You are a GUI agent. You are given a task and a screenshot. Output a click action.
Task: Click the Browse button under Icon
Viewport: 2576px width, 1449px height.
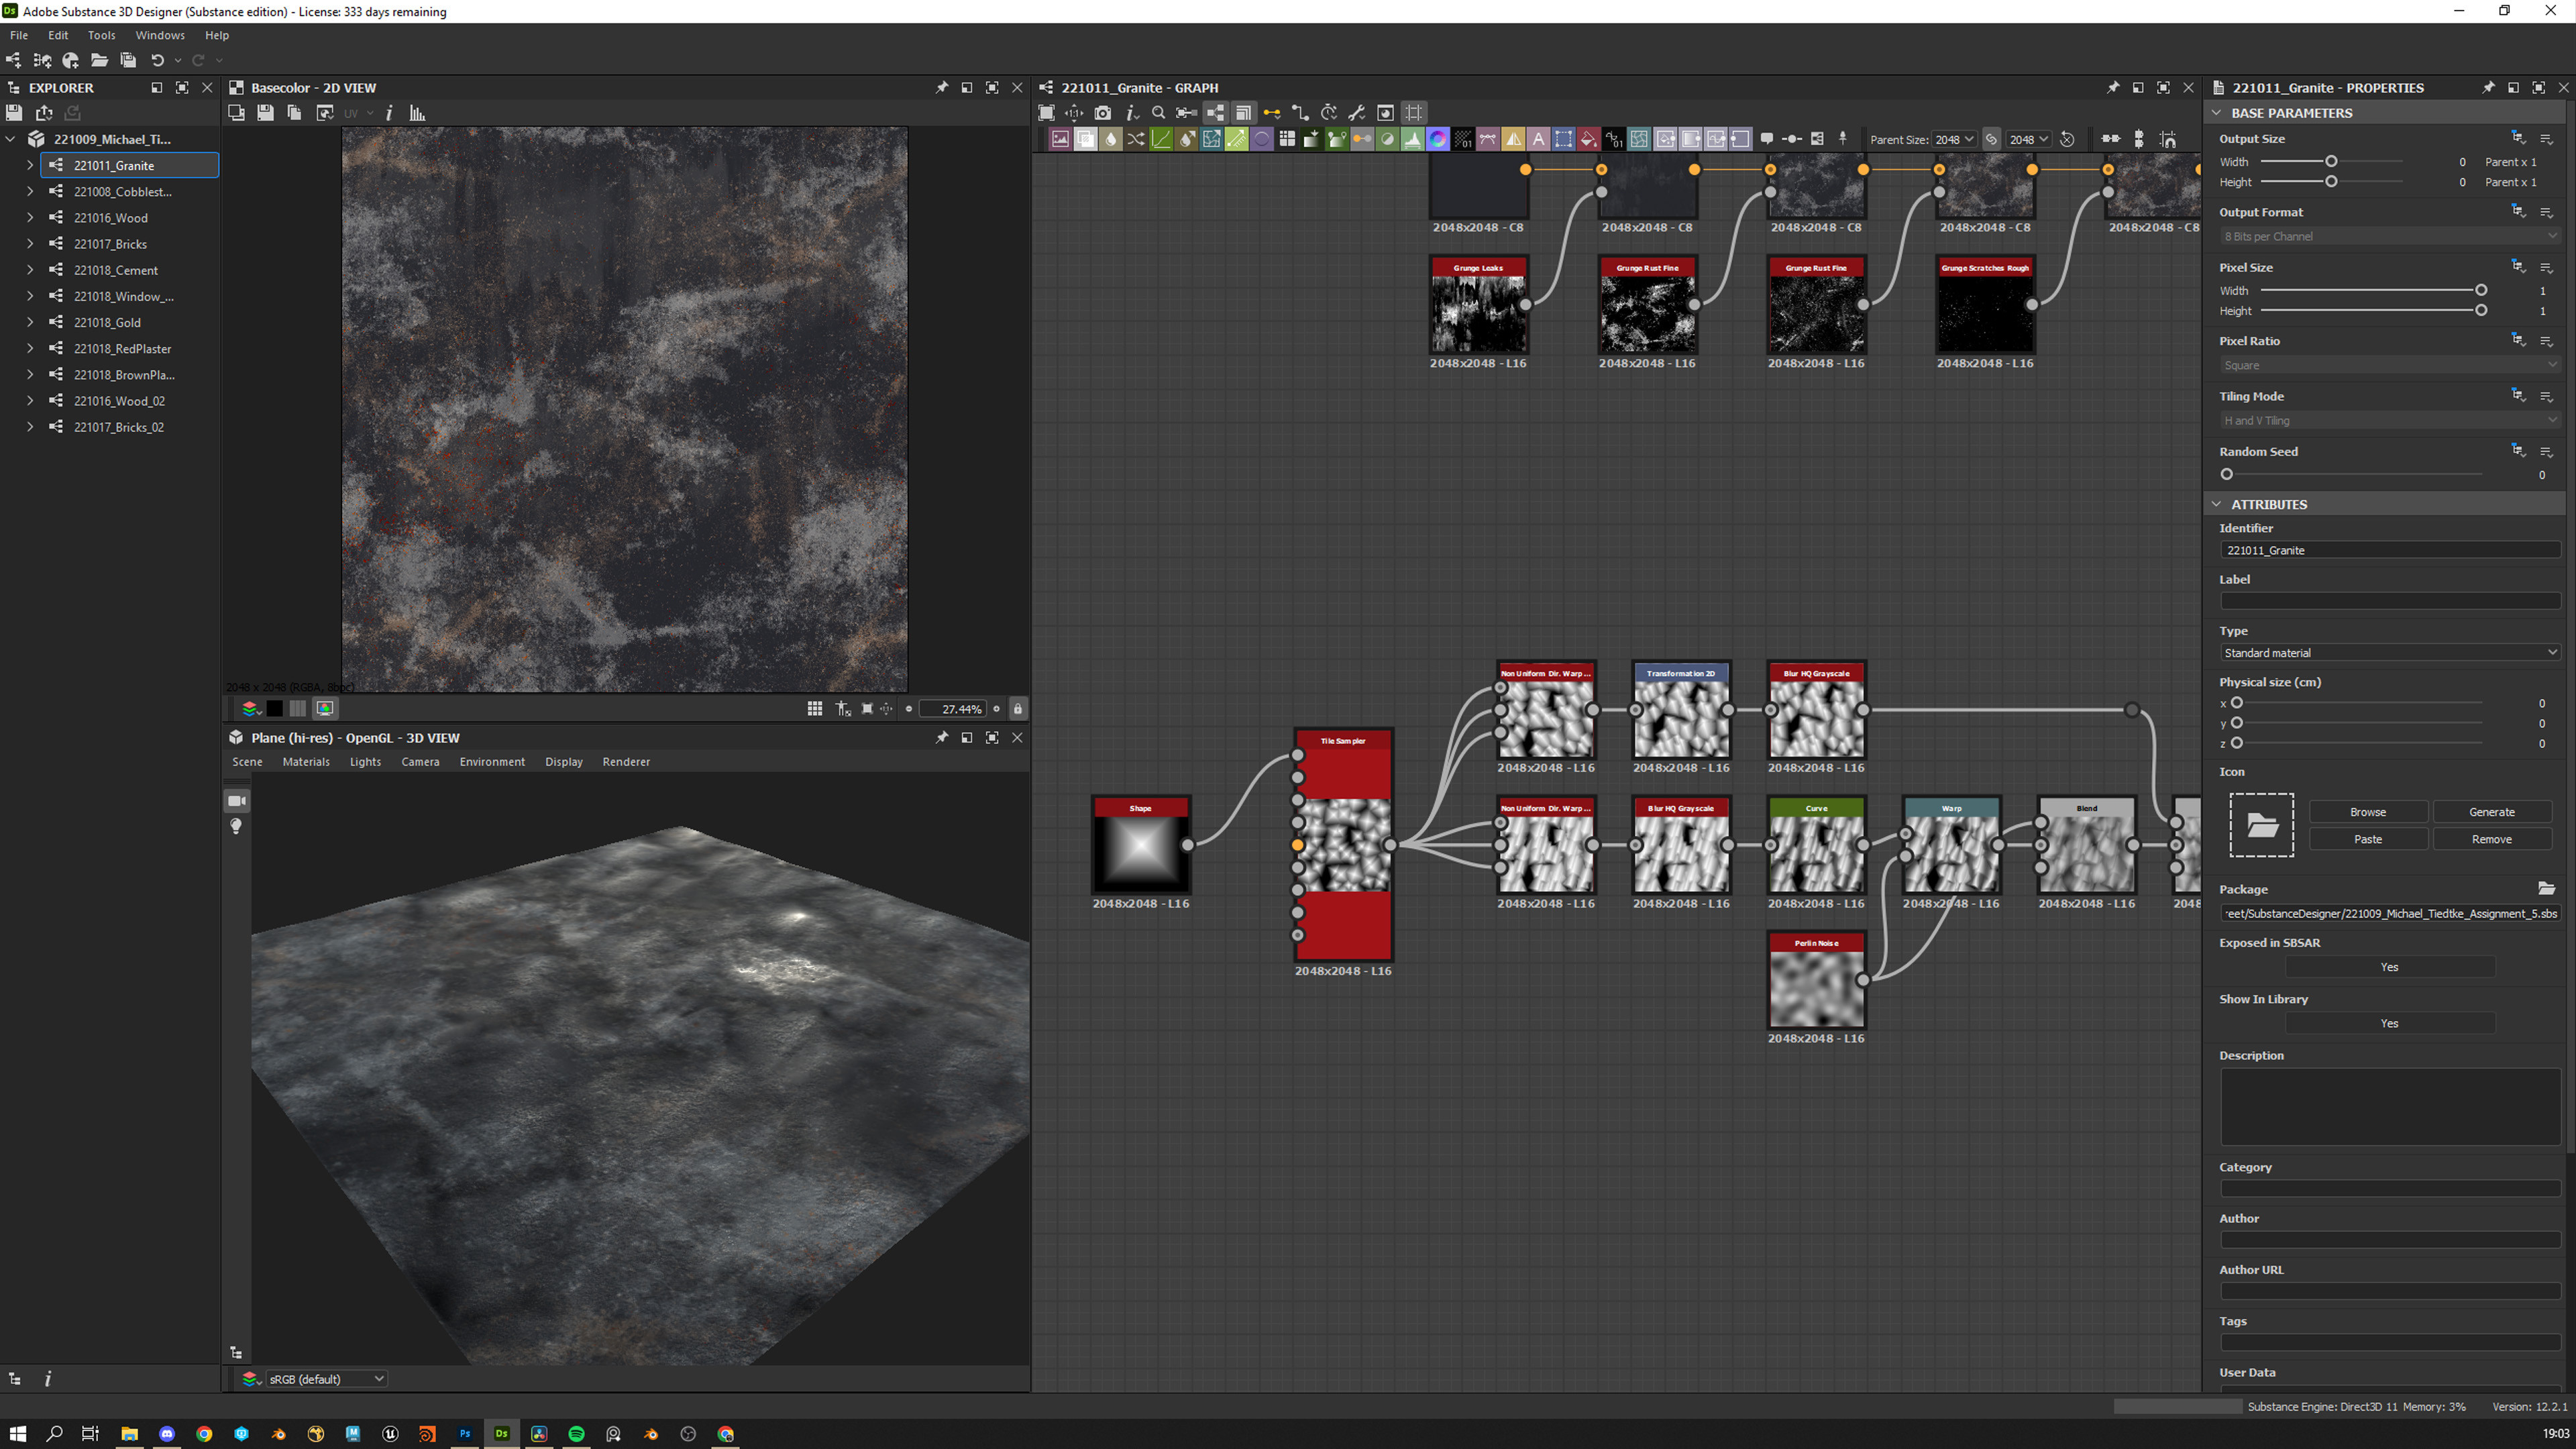click(x=2367, y=812)
